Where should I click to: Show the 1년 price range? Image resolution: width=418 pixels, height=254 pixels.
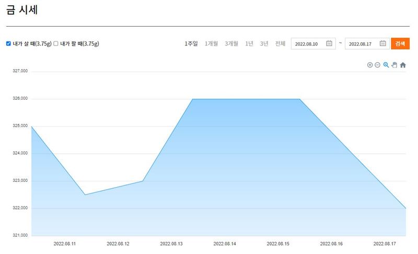[x=249, y=43]
